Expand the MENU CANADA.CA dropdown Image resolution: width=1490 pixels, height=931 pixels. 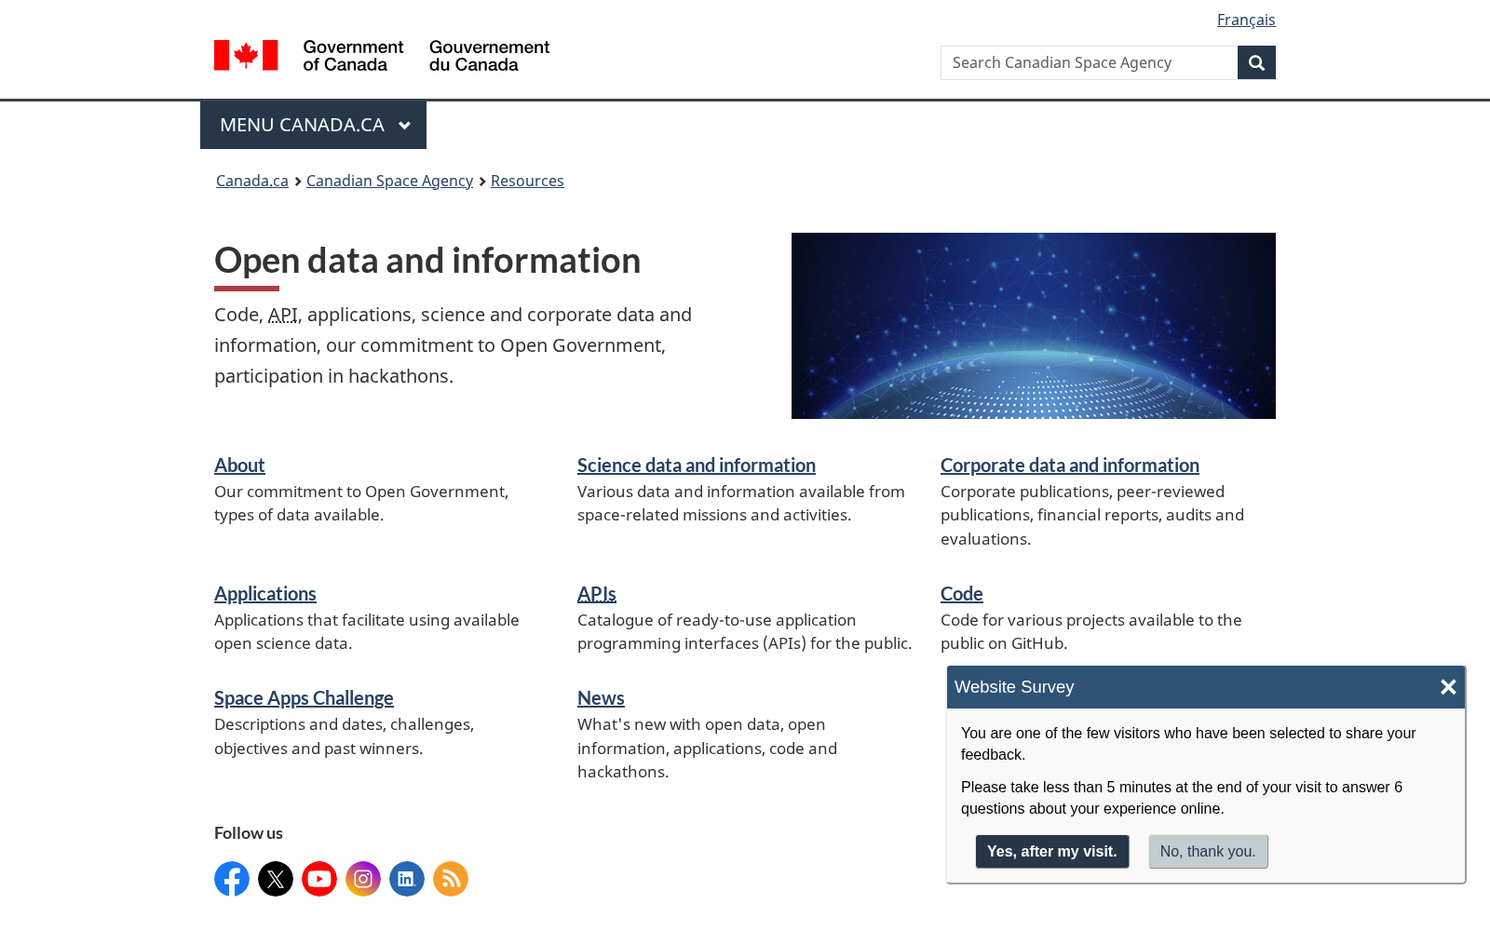[x=313, y=125]
